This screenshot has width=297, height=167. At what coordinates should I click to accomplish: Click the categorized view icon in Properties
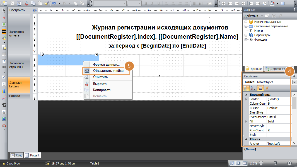click(x=246, y=88)
